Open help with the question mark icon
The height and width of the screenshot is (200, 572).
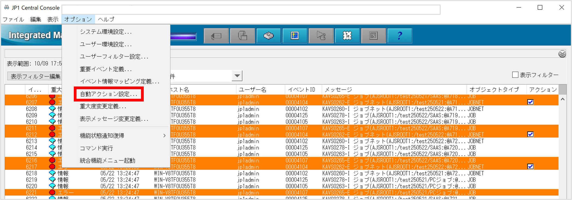pyautogui.click(x=400, y=36)
